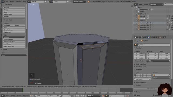
Task: Click the red auto keyframe record button
Action: (x=103, y=96)
